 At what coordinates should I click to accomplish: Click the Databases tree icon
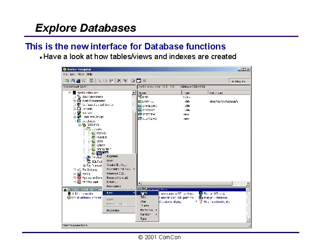(x=79, y=121)
